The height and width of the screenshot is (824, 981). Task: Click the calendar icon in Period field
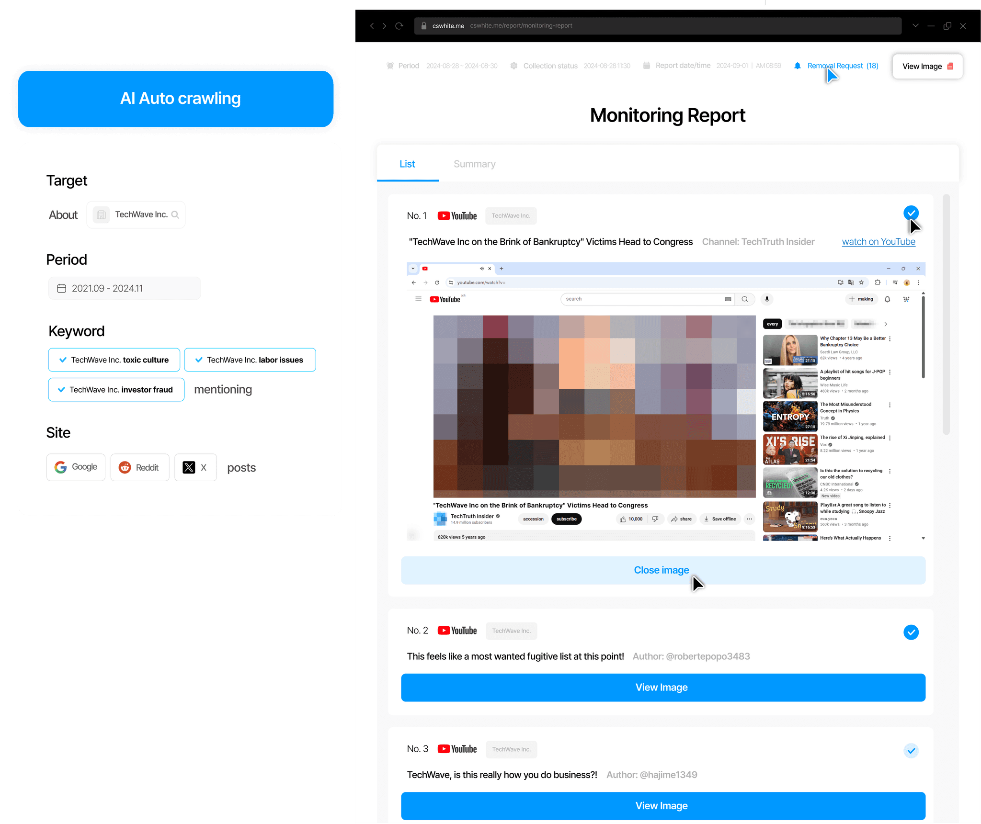pos(62,288)
